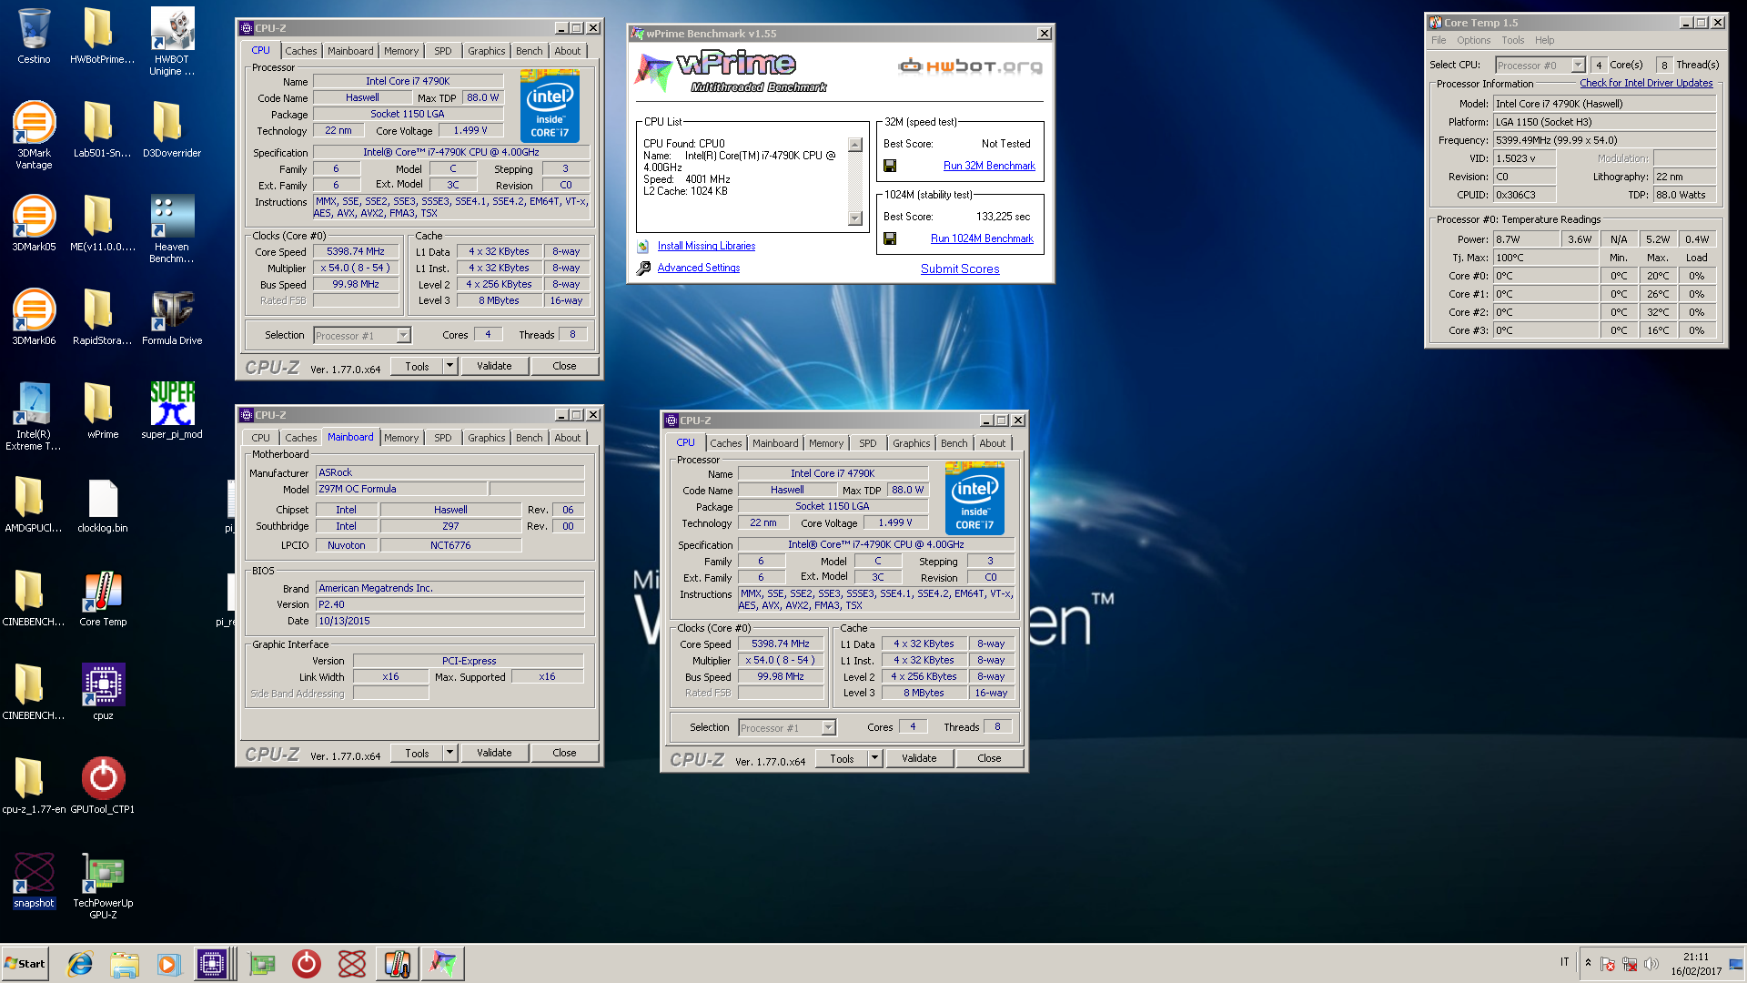Open the wPrime desktop folder
Viewport: 1747px width, 983px height.
point(103,410)
